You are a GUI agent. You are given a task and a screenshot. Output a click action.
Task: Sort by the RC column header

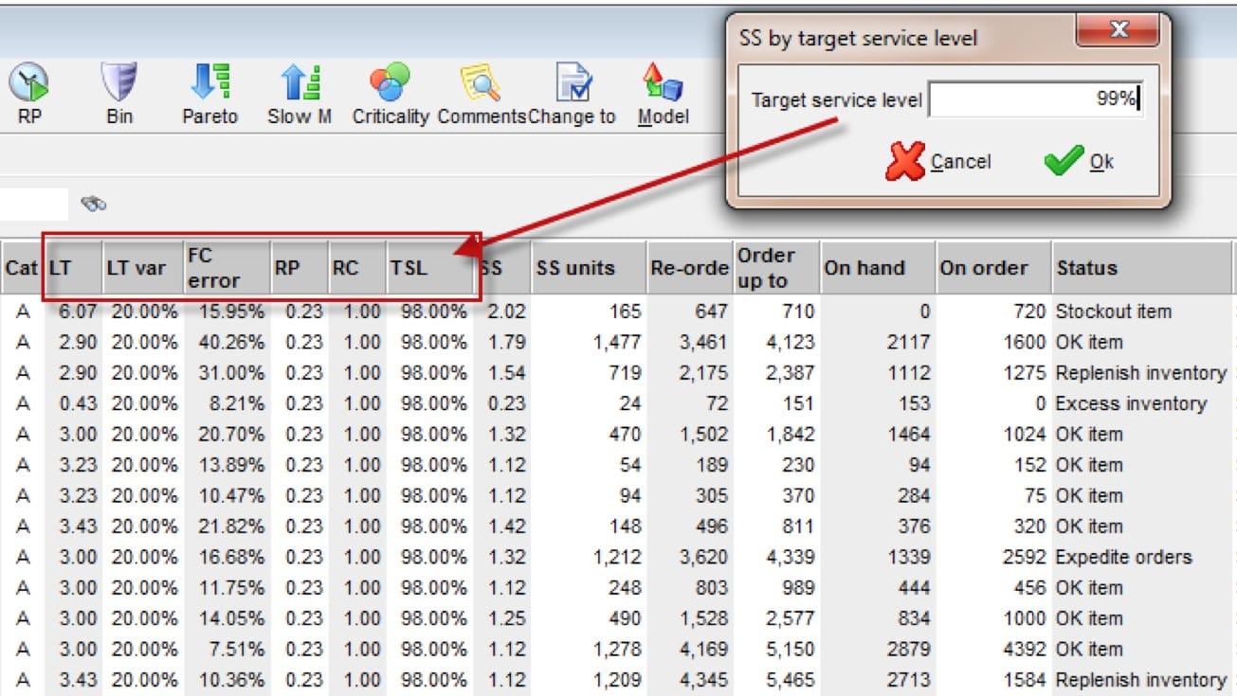point(357,268)
